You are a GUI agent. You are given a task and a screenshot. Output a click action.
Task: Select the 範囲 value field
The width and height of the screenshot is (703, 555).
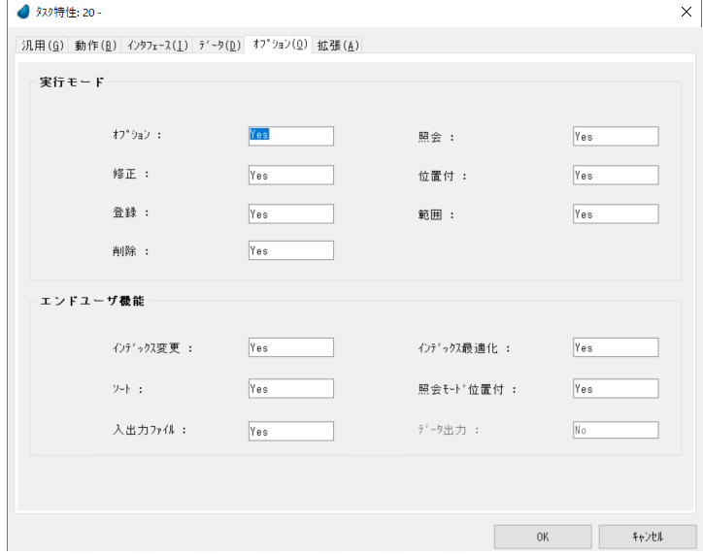pos(615,213)
